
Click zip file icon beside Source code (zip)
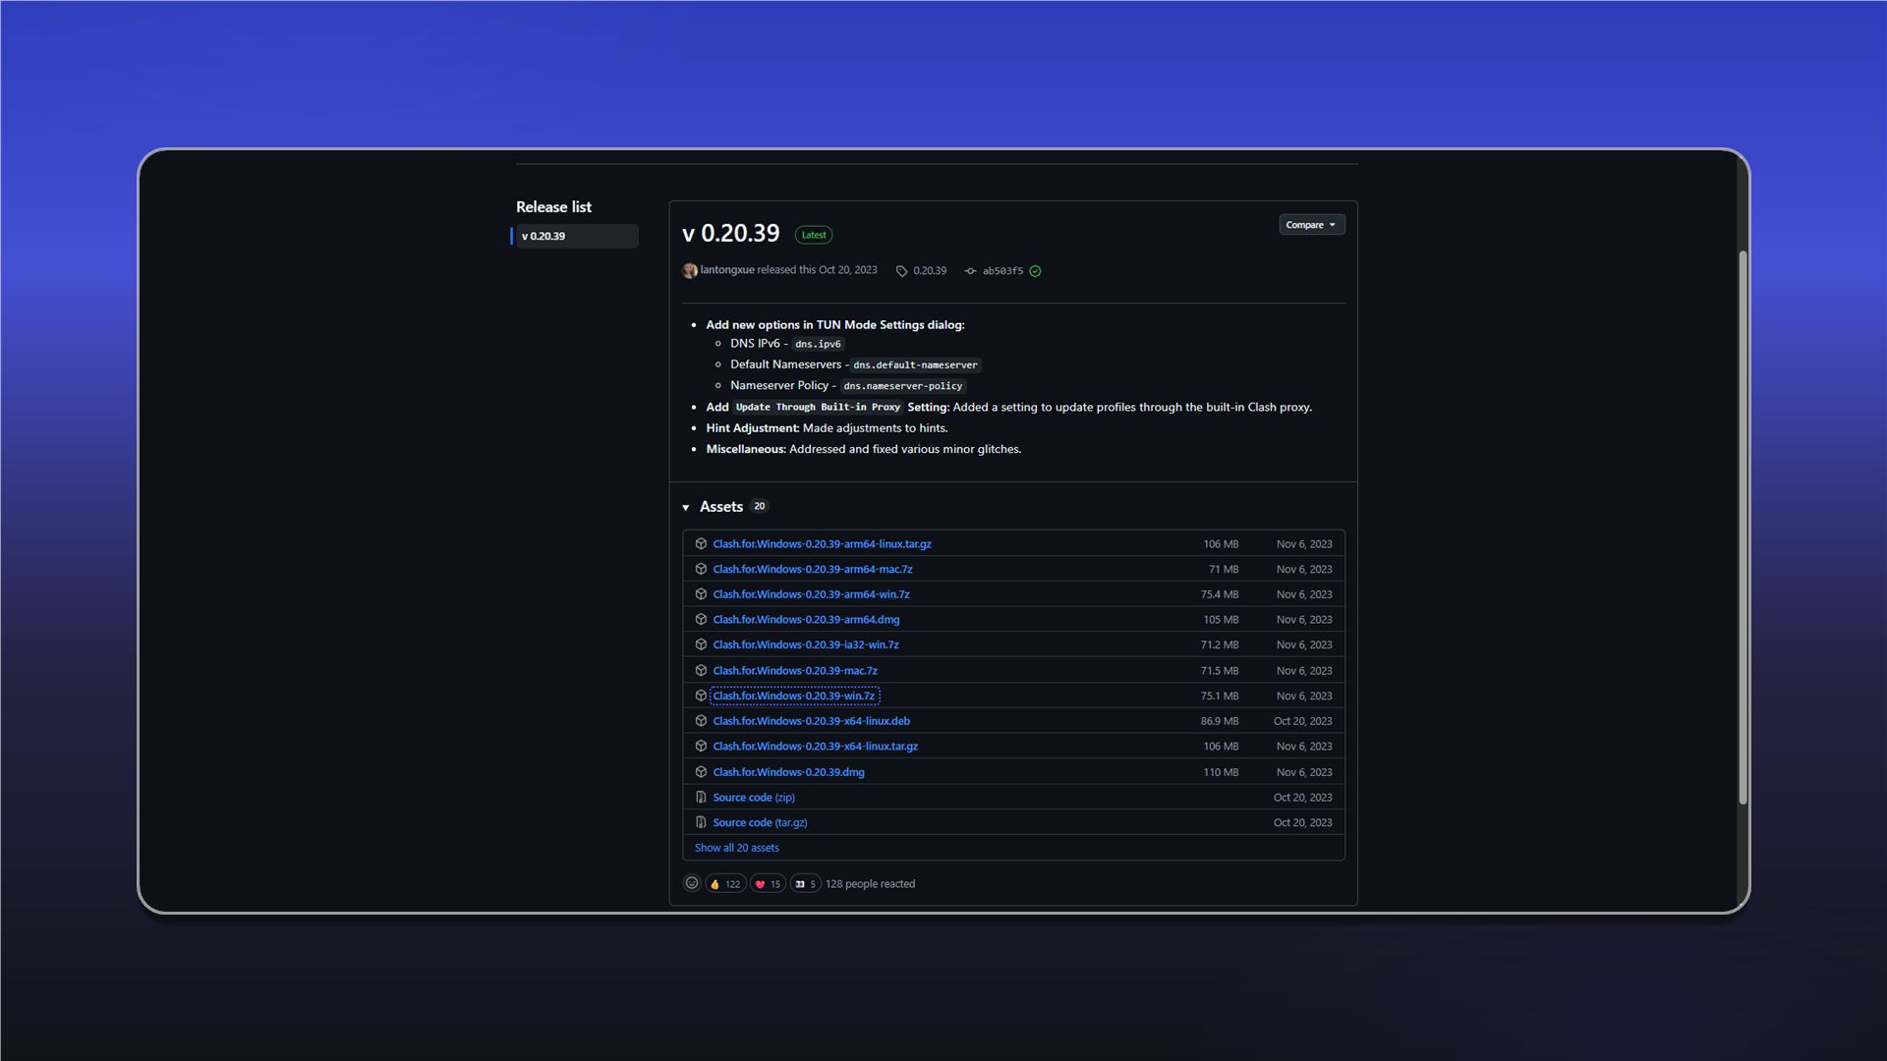701,798
